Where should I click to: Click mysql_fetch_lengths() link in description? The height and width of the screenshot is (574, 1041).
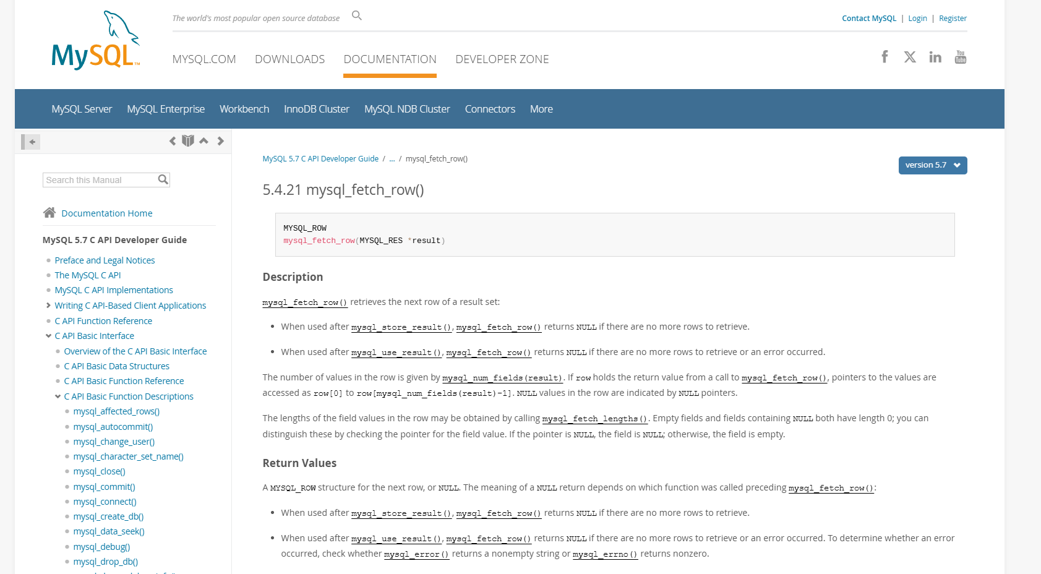[x=595, y=419]
